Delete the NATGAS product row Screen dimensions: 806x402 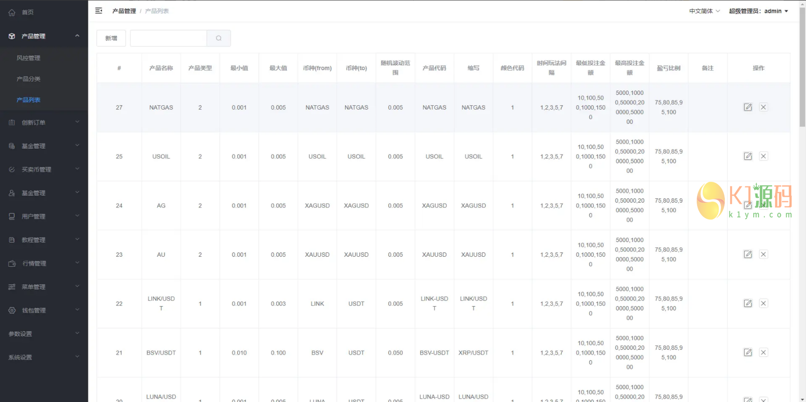[x=763, y=107]
